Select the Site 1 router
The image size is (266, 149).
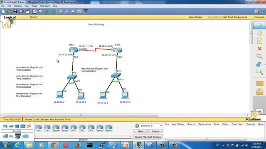(x=74, y=50)
